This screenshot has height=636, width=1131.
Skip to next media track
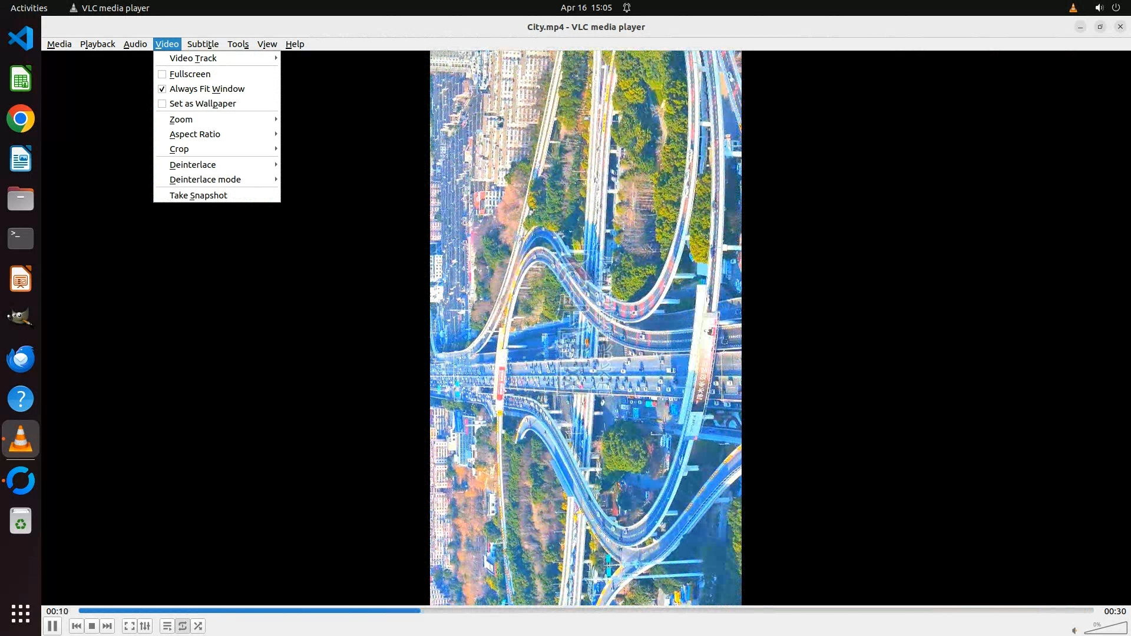point(107,626)
